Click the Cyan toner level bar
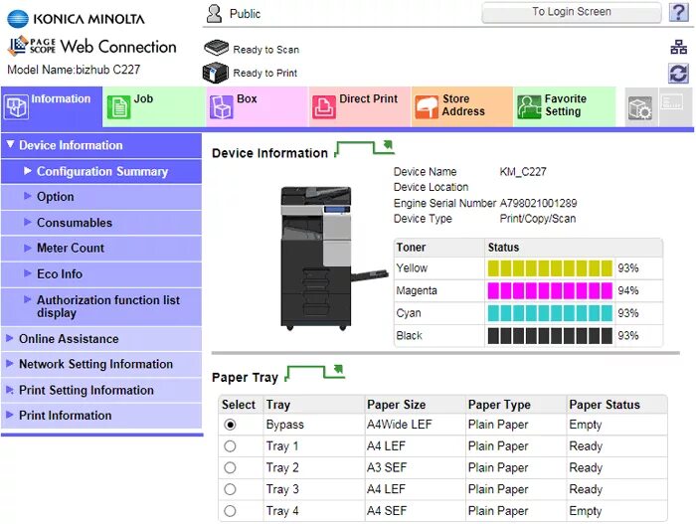This screenshot has width=696, height=524. click(x=550, y=313)
